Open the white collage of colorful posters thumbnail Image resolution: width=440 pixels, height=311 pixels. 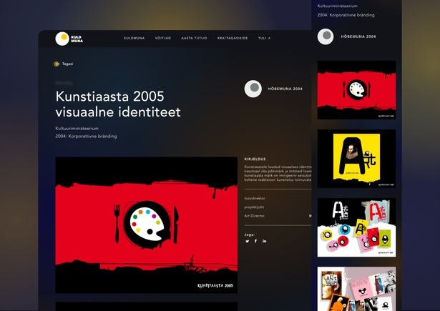(356, 227)
